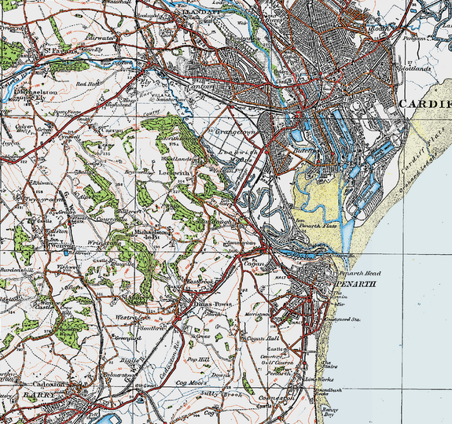
Task: Select the Cadoxton place label
Action: (49, 384)
